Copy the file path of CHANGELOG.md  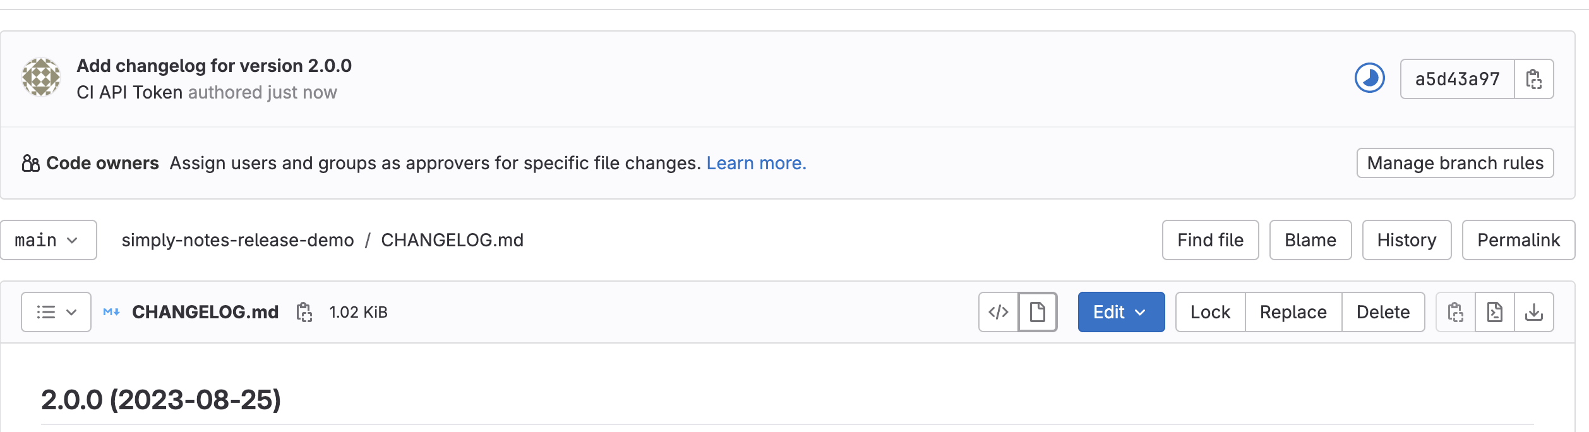point(306,312)
